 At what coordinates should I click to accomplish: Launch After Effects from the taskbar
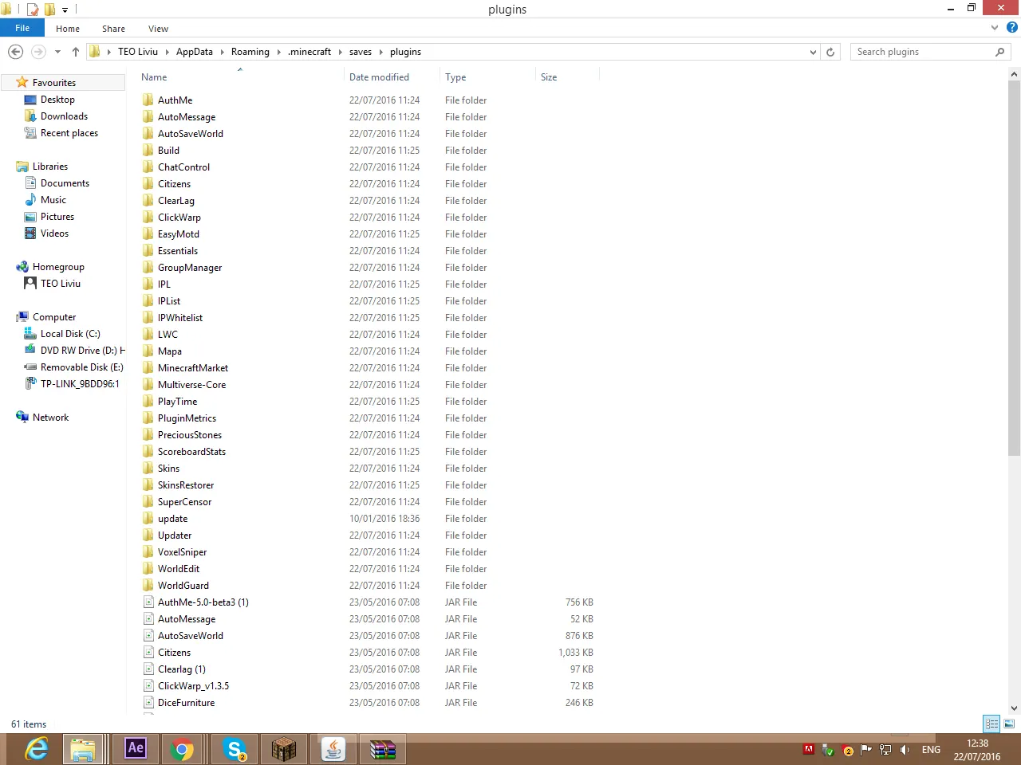(136, 748)
